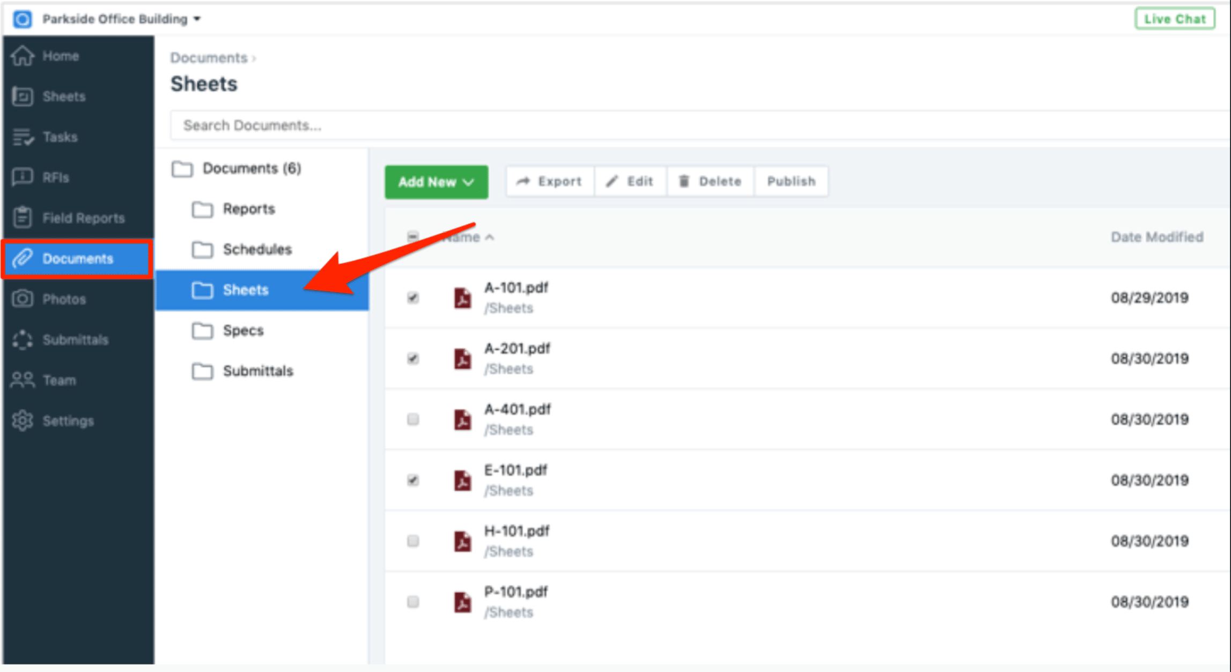Open Live Chat

1175,19
